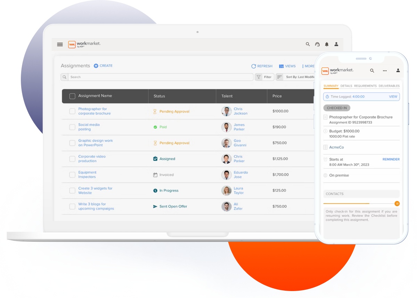Screen dimensions: 417x298
Task: Click the Filter funnel icon
Action: coord(259,77)
